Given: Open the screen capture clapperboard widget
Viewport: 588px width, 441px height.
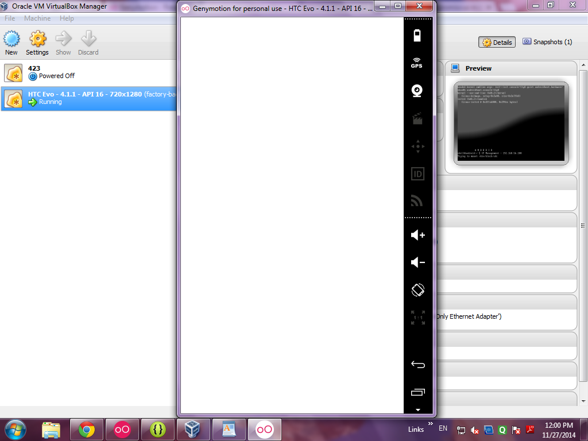Looking at the screenshot, I should [417, 118].
